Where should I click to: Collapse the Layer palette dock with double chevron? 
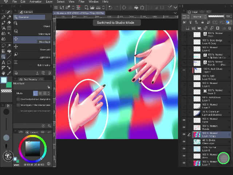click(232, 6)
